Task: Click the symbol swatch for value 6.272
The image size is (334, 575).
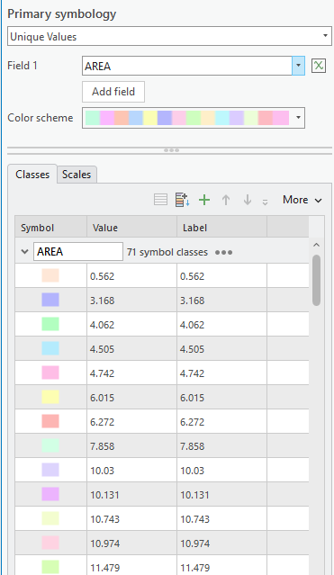Action: [50, 421]
